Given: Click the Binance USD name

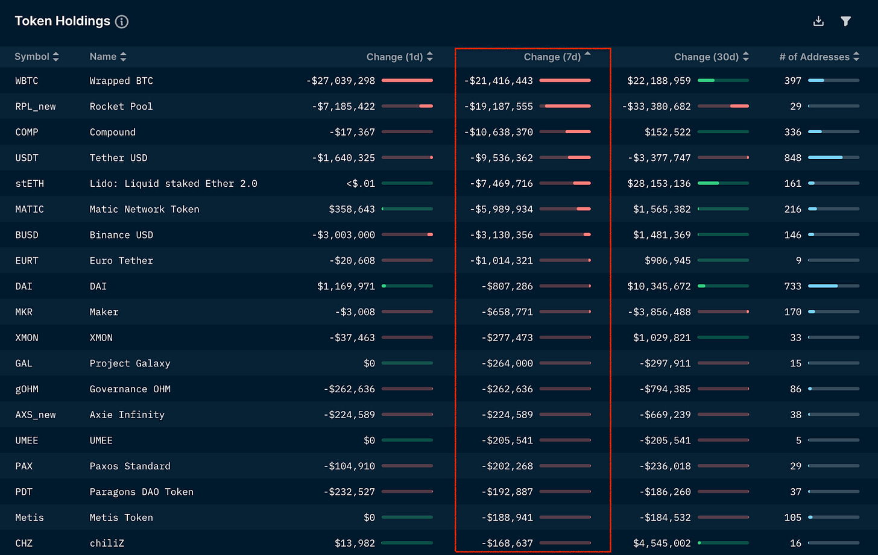Looking at the screenshot, I should point(121,235).
